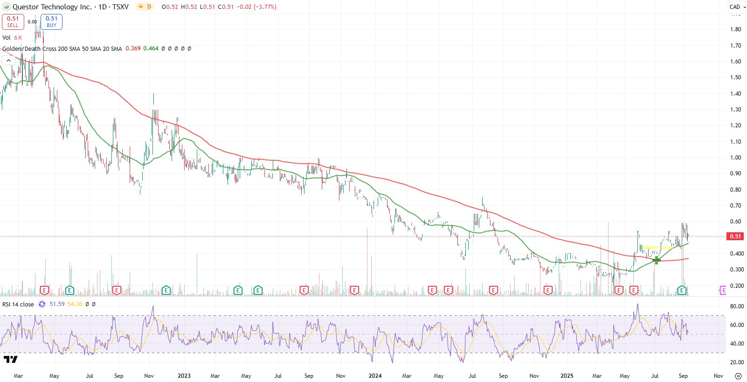
Task: Click the 0.00 spread value between Sell and Buy
Action: 32,21
